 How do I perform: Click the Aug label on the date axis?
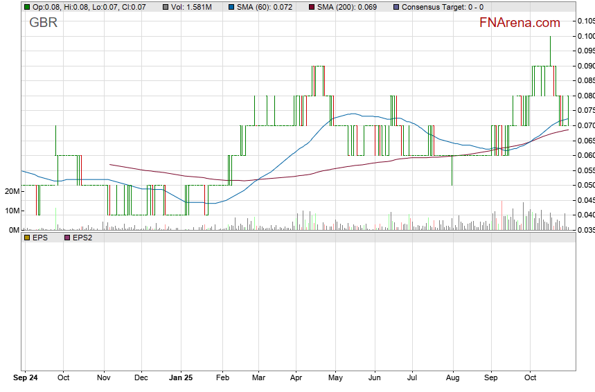click(452, 379)
